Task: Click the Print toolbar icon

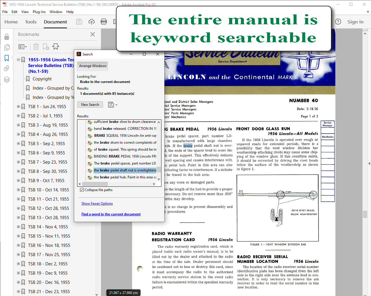Action: tap(104, 22)
